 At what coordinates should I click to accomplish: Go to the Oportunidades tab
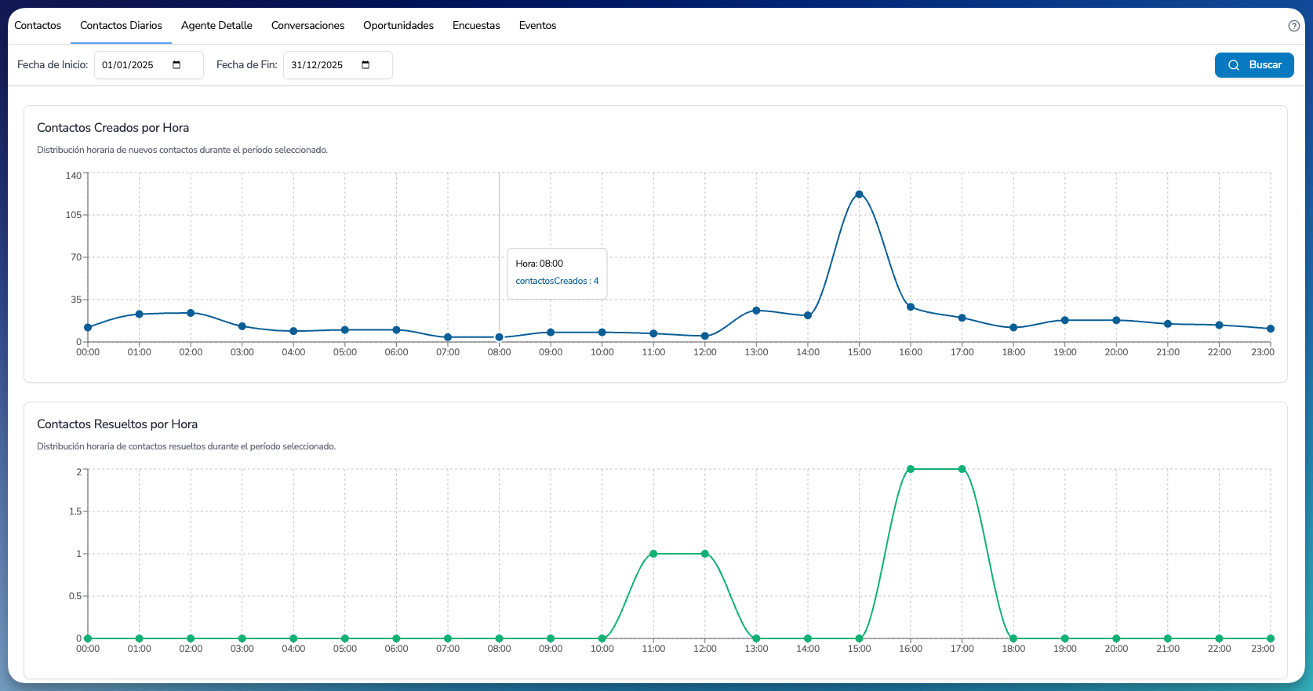pyautogui.click(x=398, y=26)
